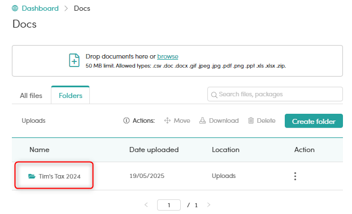Image resolution: width=352 pixels, height=214 pixels.
Task: Open the three-dot action menu for Tim's Tax 2024
Action: click(295, 176)
